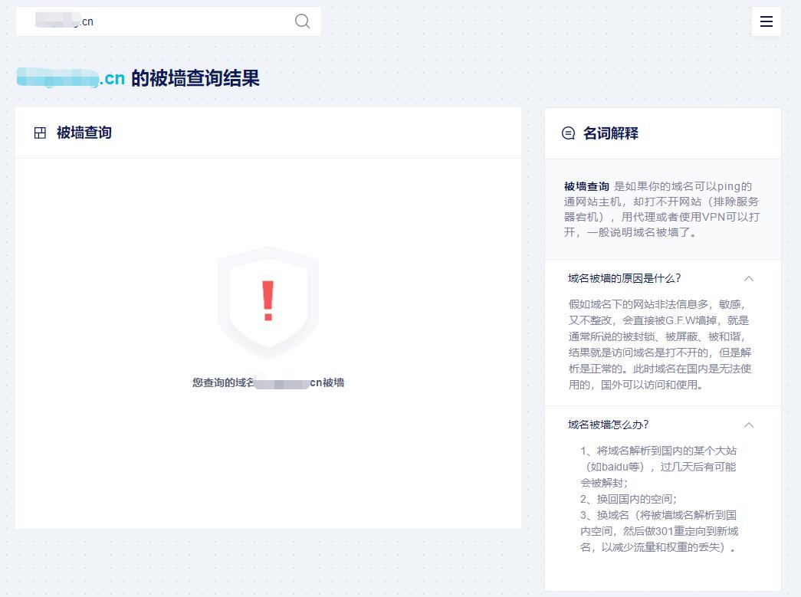Toggle visibility of the reasons explanation section
The image size is (801, 597).
pyautogui.click(x=749, y=278)
